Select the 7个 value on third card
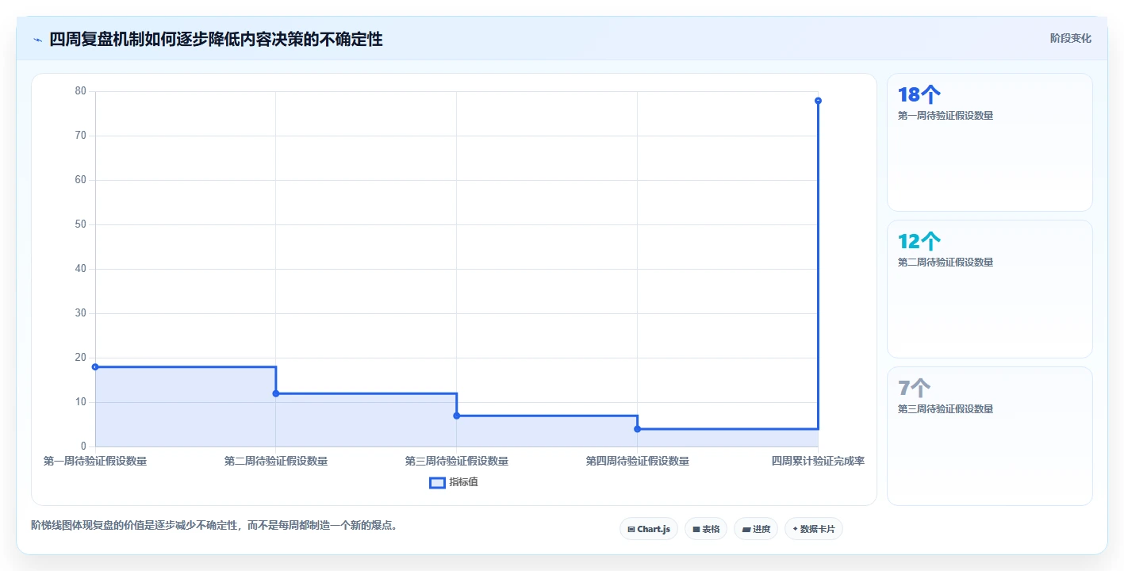The height and width of the screenshot is (571, 1124). tap(914, 388)
